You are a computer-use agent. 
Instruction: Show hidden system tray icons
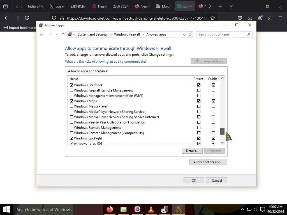[242, 209]
